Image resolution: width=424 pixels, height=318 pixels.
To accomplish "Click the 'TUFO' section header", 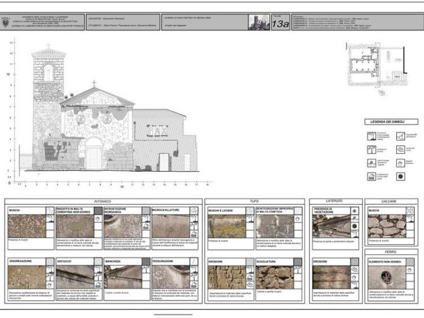I will (x=254, y=202).
